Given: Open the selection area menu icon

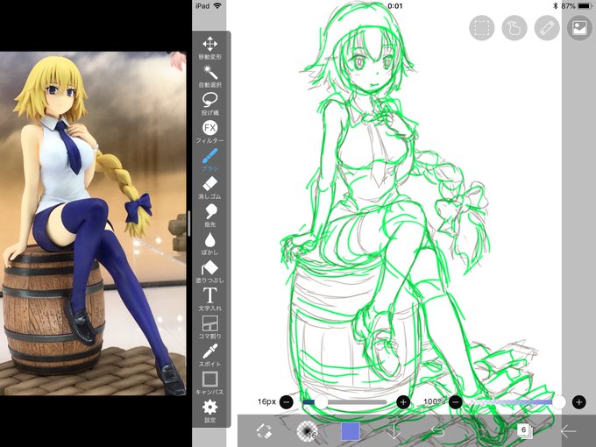Looking at the screenshot, I should pos(481,28).
